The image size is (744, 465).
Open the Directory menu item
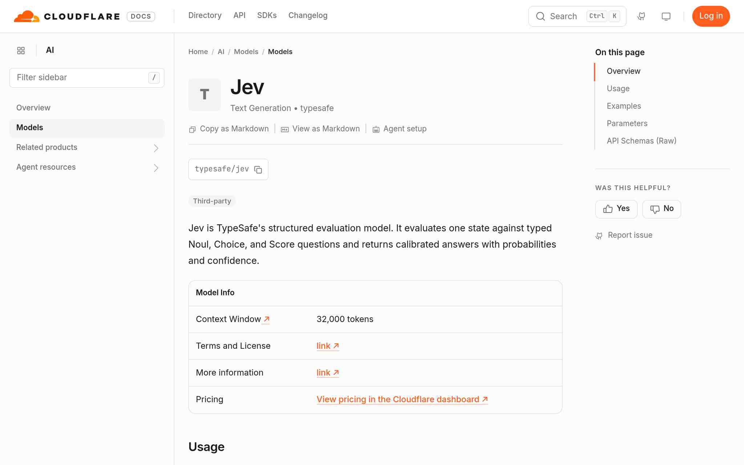click(x=205, y=16)
